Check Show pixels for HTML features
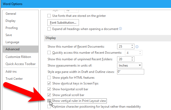The height and width of the screenshot is (110, 171). click(x=49, y=78)
